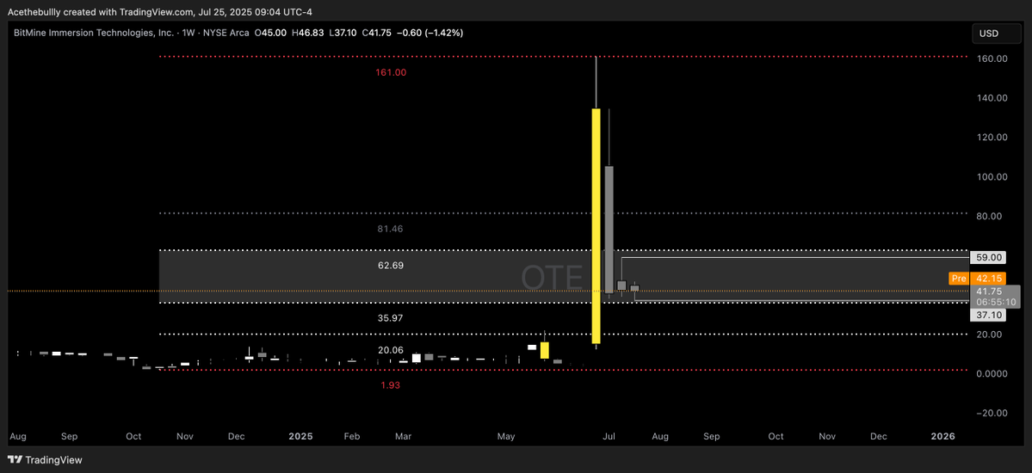Click the orange Pre 42.15 price tag

tap(977, 279)
